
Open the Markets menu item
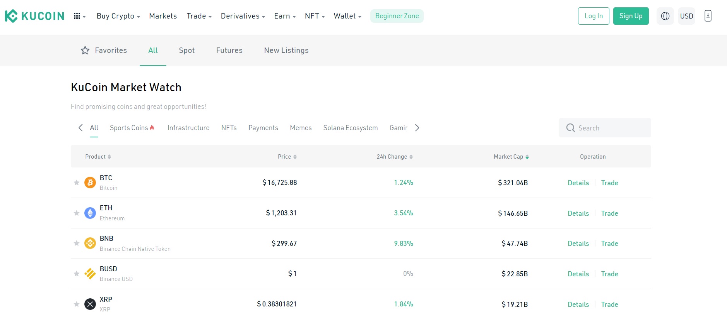(x=163, y=16)
